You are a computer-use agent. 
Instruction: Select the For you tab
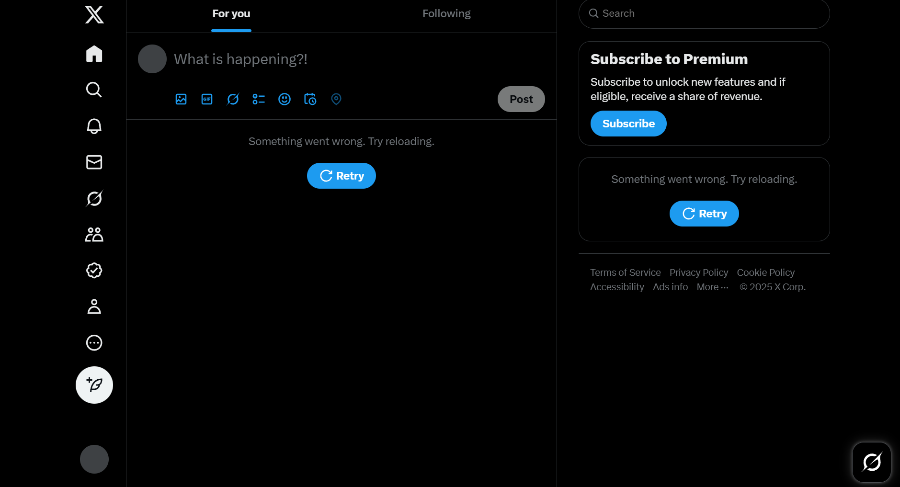pos(231,14)
